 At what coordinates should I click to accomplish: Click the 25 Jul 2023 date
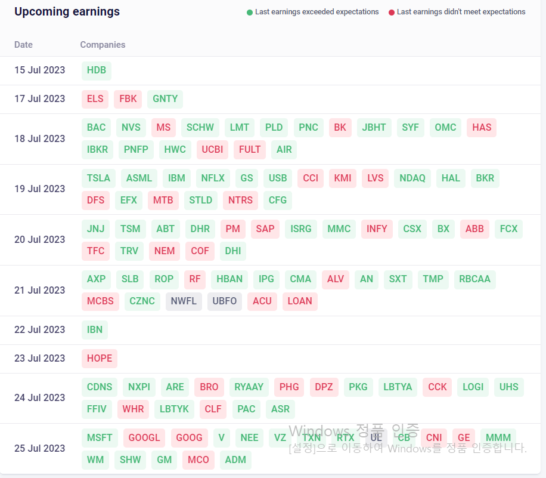point(40,448)
